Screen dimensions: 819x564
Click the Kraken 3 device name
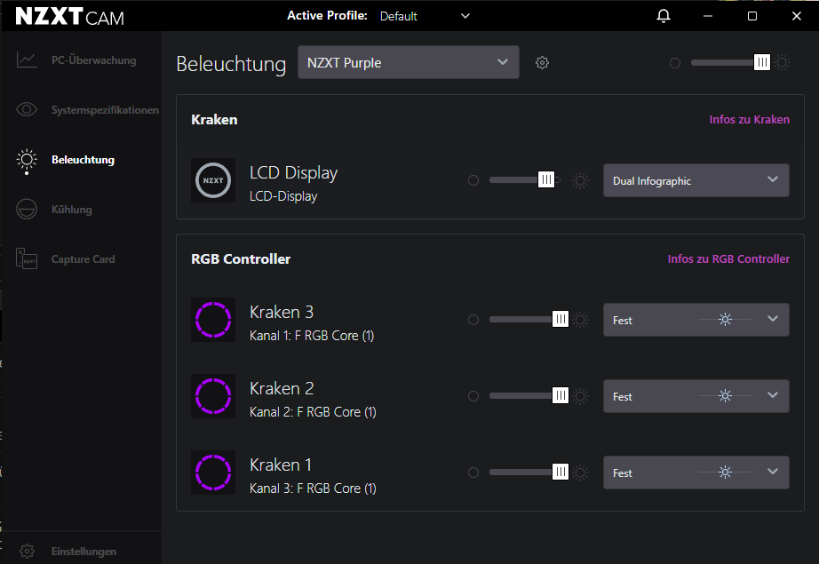point(282,312)
